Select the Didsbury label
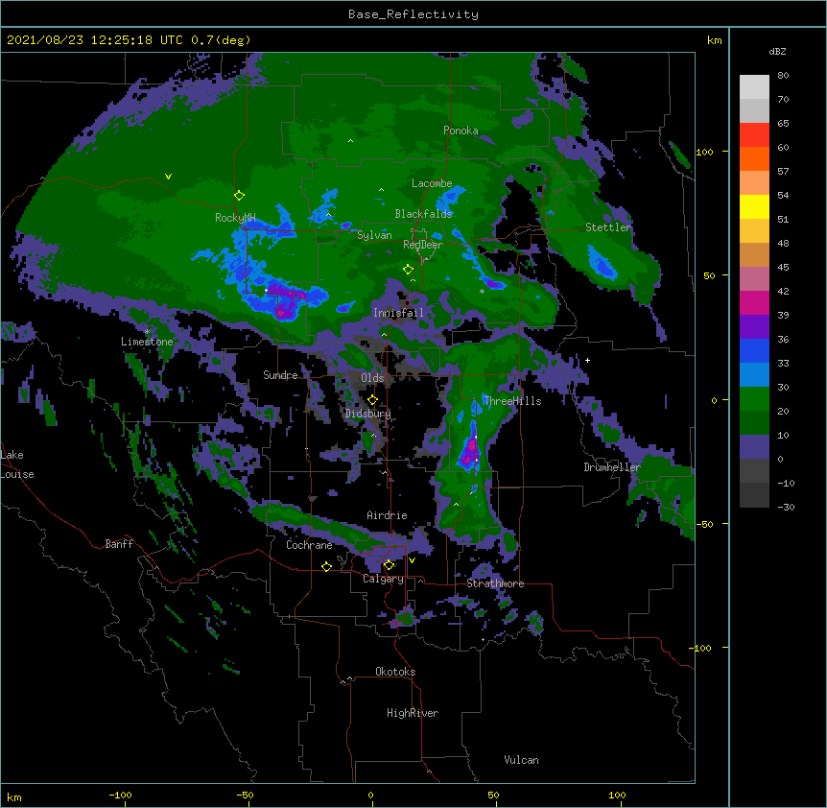Viewport: 827px width, 808px height. [x=368, y=414]
